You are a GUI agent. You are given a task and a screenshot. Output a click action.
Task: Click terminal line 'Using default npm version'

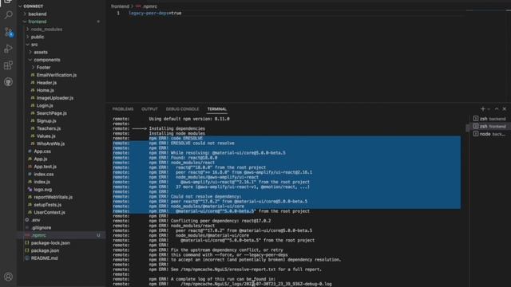[x=189, y=119]
